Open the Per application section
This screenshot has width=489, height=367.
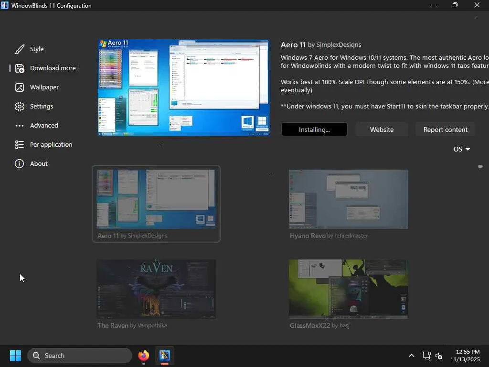pyautogui.click(x=51, y=144)
